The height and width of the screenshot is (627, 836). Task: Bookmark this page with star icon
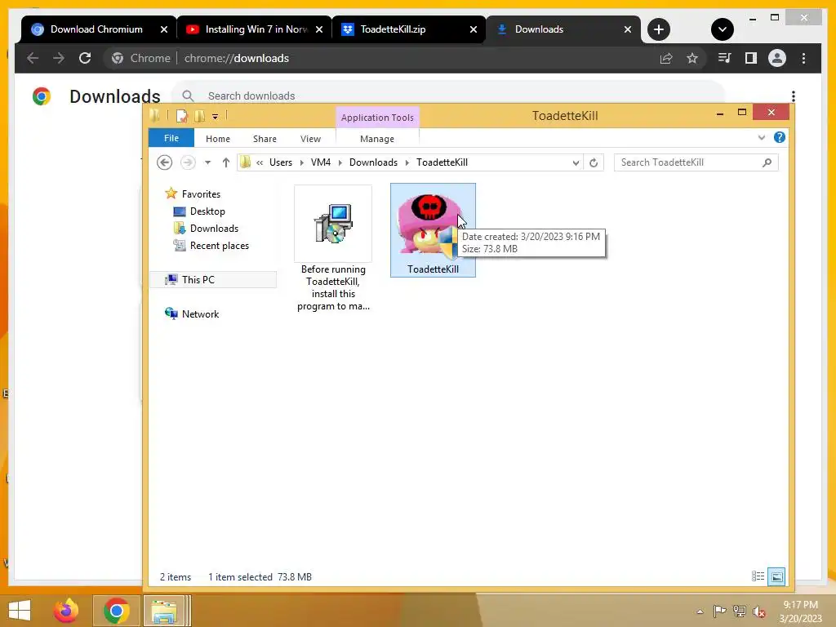(x=692, y=58)
